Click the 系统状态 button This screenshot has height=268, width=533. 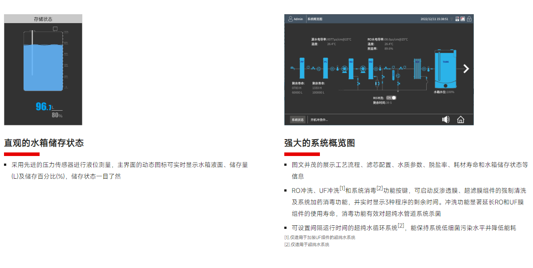click(x=297, y=120)
